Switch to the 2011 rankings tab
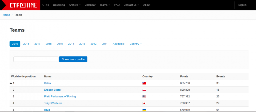The height and width of the screenshot is (112, 256). (x=105, y=44)
